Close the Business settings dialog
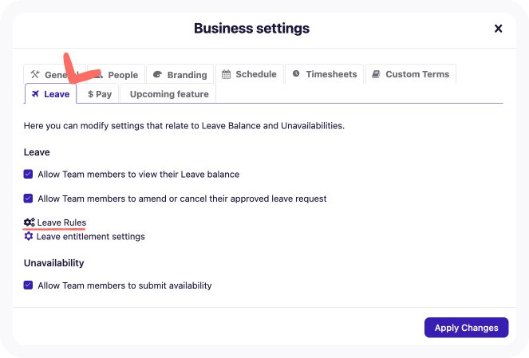 tap(498, 29)
